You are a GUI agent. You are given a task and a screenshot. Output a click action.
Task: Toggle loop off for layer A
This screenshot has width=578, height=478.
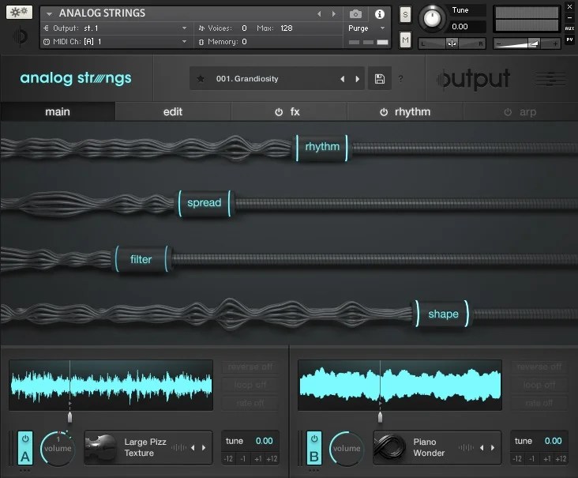tap(250, 385)
